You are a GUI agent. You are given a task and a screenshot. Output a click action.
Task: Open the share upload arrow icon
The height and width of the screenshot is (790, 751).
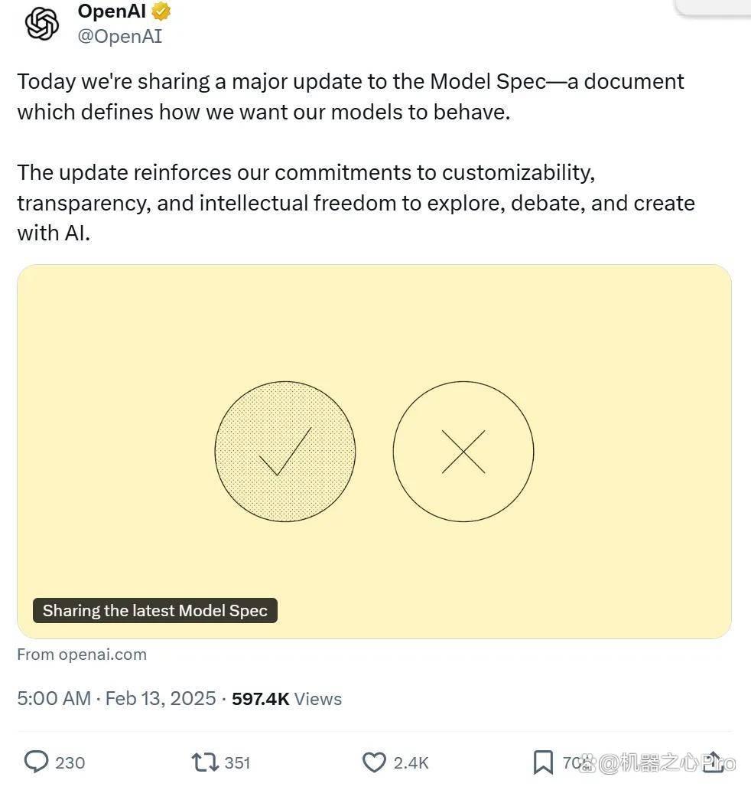click(713, 762)
